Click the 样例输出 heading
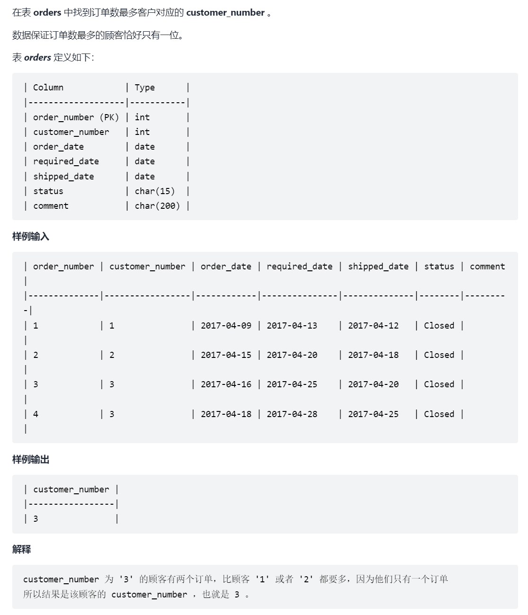Image resolution: width=528 pixels, height=615 pixels. click(x=31, y=459)
